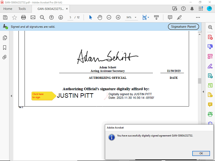215x161 pixels.
Task: Activate the selection arrow tool
Action: coord(90,17)
